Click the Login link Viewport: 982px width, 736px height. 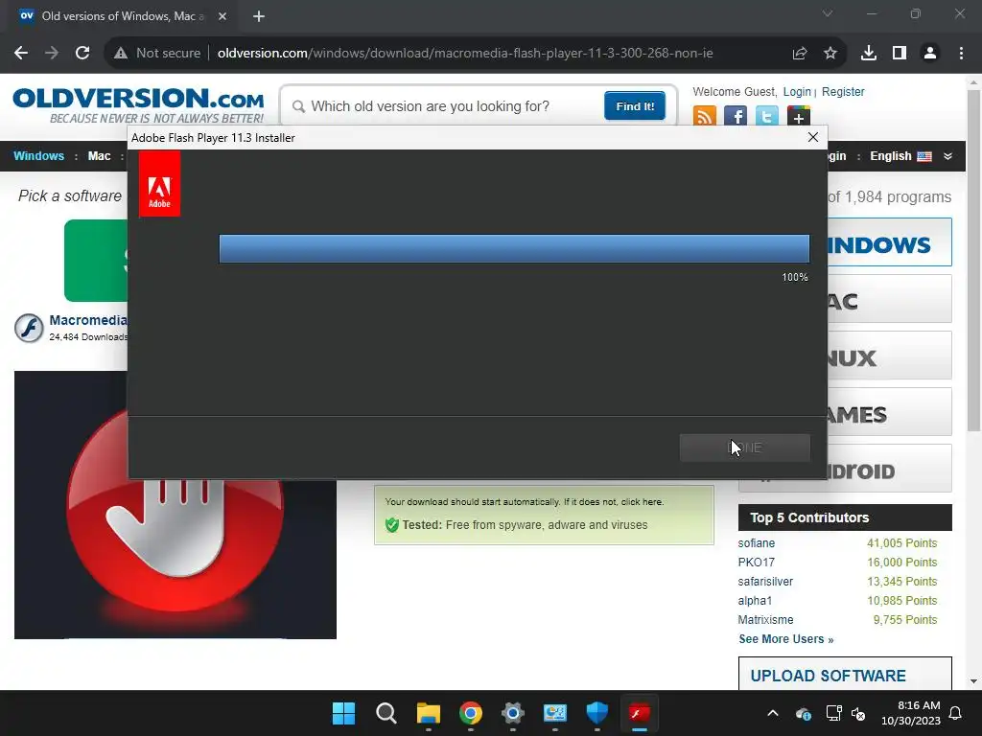tap(797, 91)
